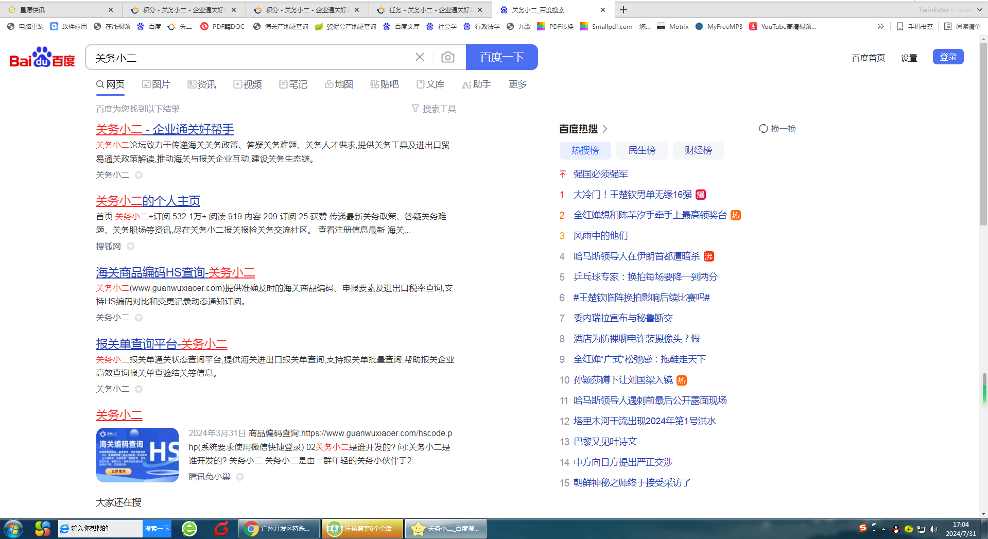Click taskbar 搜索一下 button

157,529
